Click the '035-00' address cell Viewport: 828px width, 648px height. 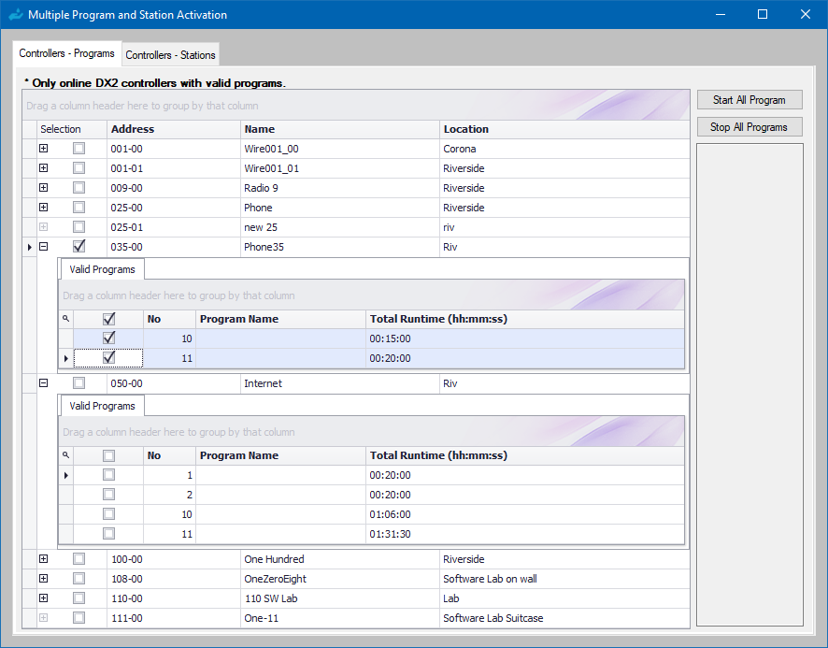tap(174, 246)
